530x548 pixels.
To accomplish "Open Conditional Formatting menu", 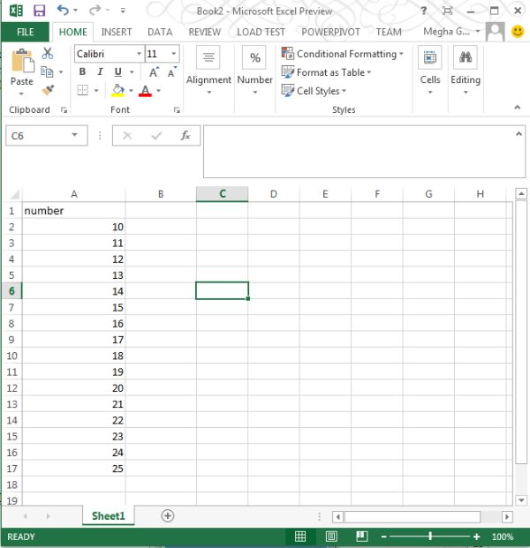I will [343, 54].
